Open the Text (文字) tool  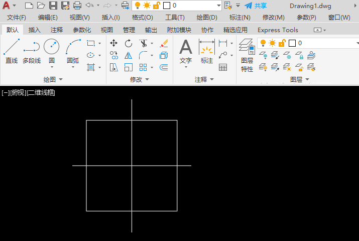[186, 51]
